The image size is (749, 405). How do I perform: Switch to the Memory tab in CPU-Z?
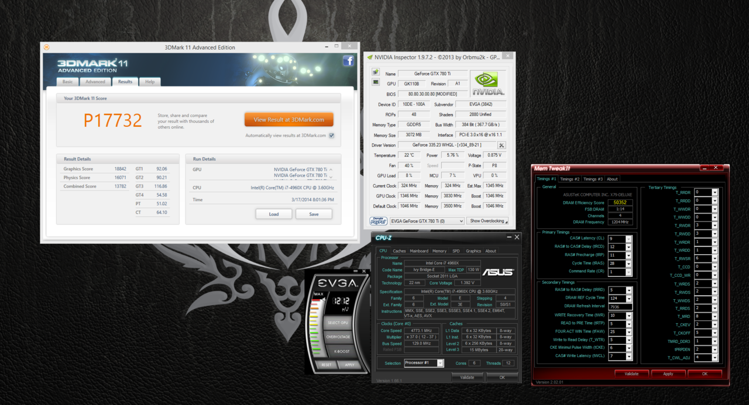[x=439, y=251]
